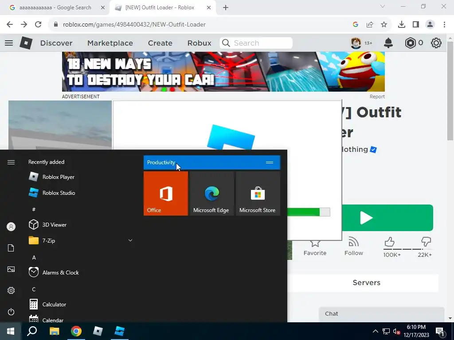This screenshot has width=454, height=340.
Task: Click the Google icon in address bar
Action: click(x=356, y=25)
